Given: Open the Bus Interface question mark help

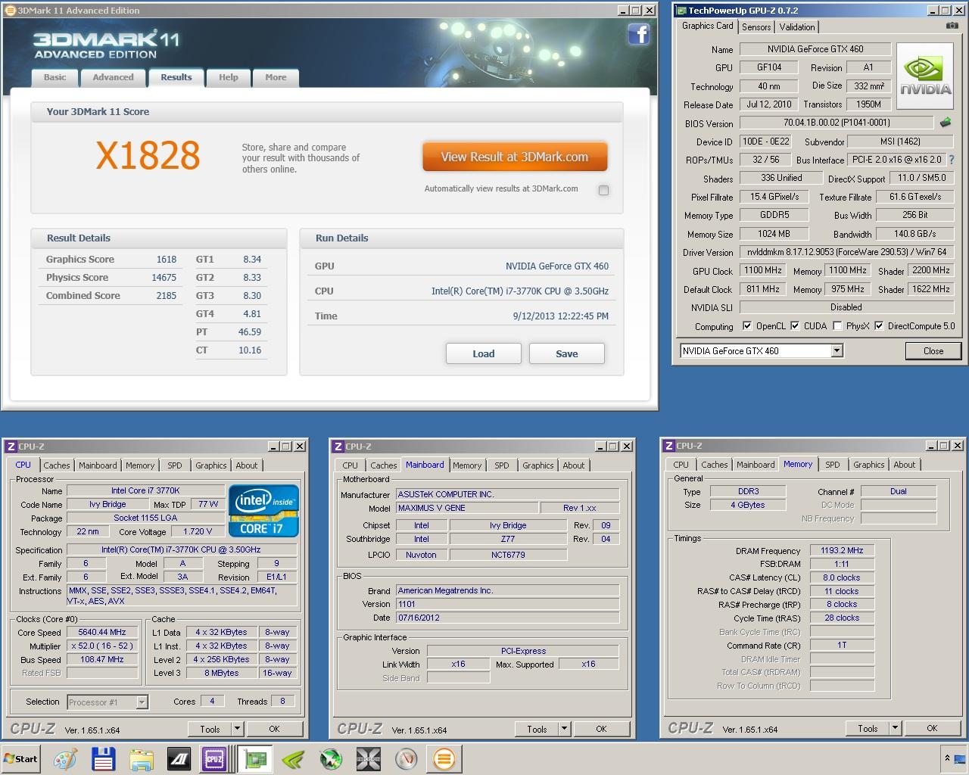Looking at the screenshot, I should [x=952, y=160].
